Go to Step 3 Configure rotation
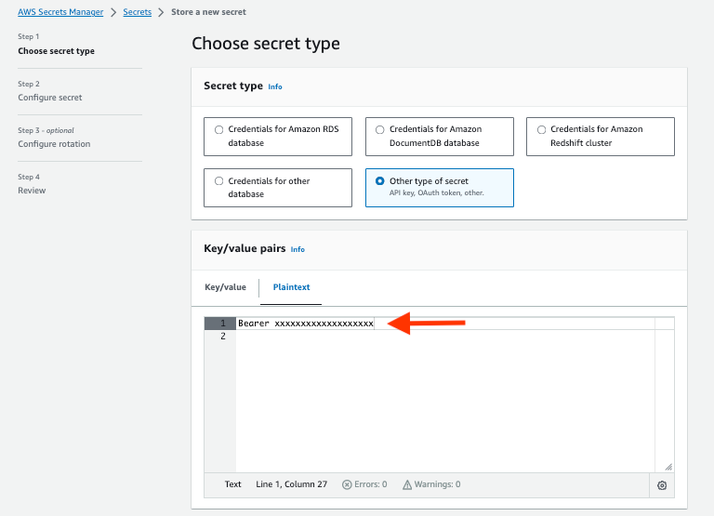 54,144
